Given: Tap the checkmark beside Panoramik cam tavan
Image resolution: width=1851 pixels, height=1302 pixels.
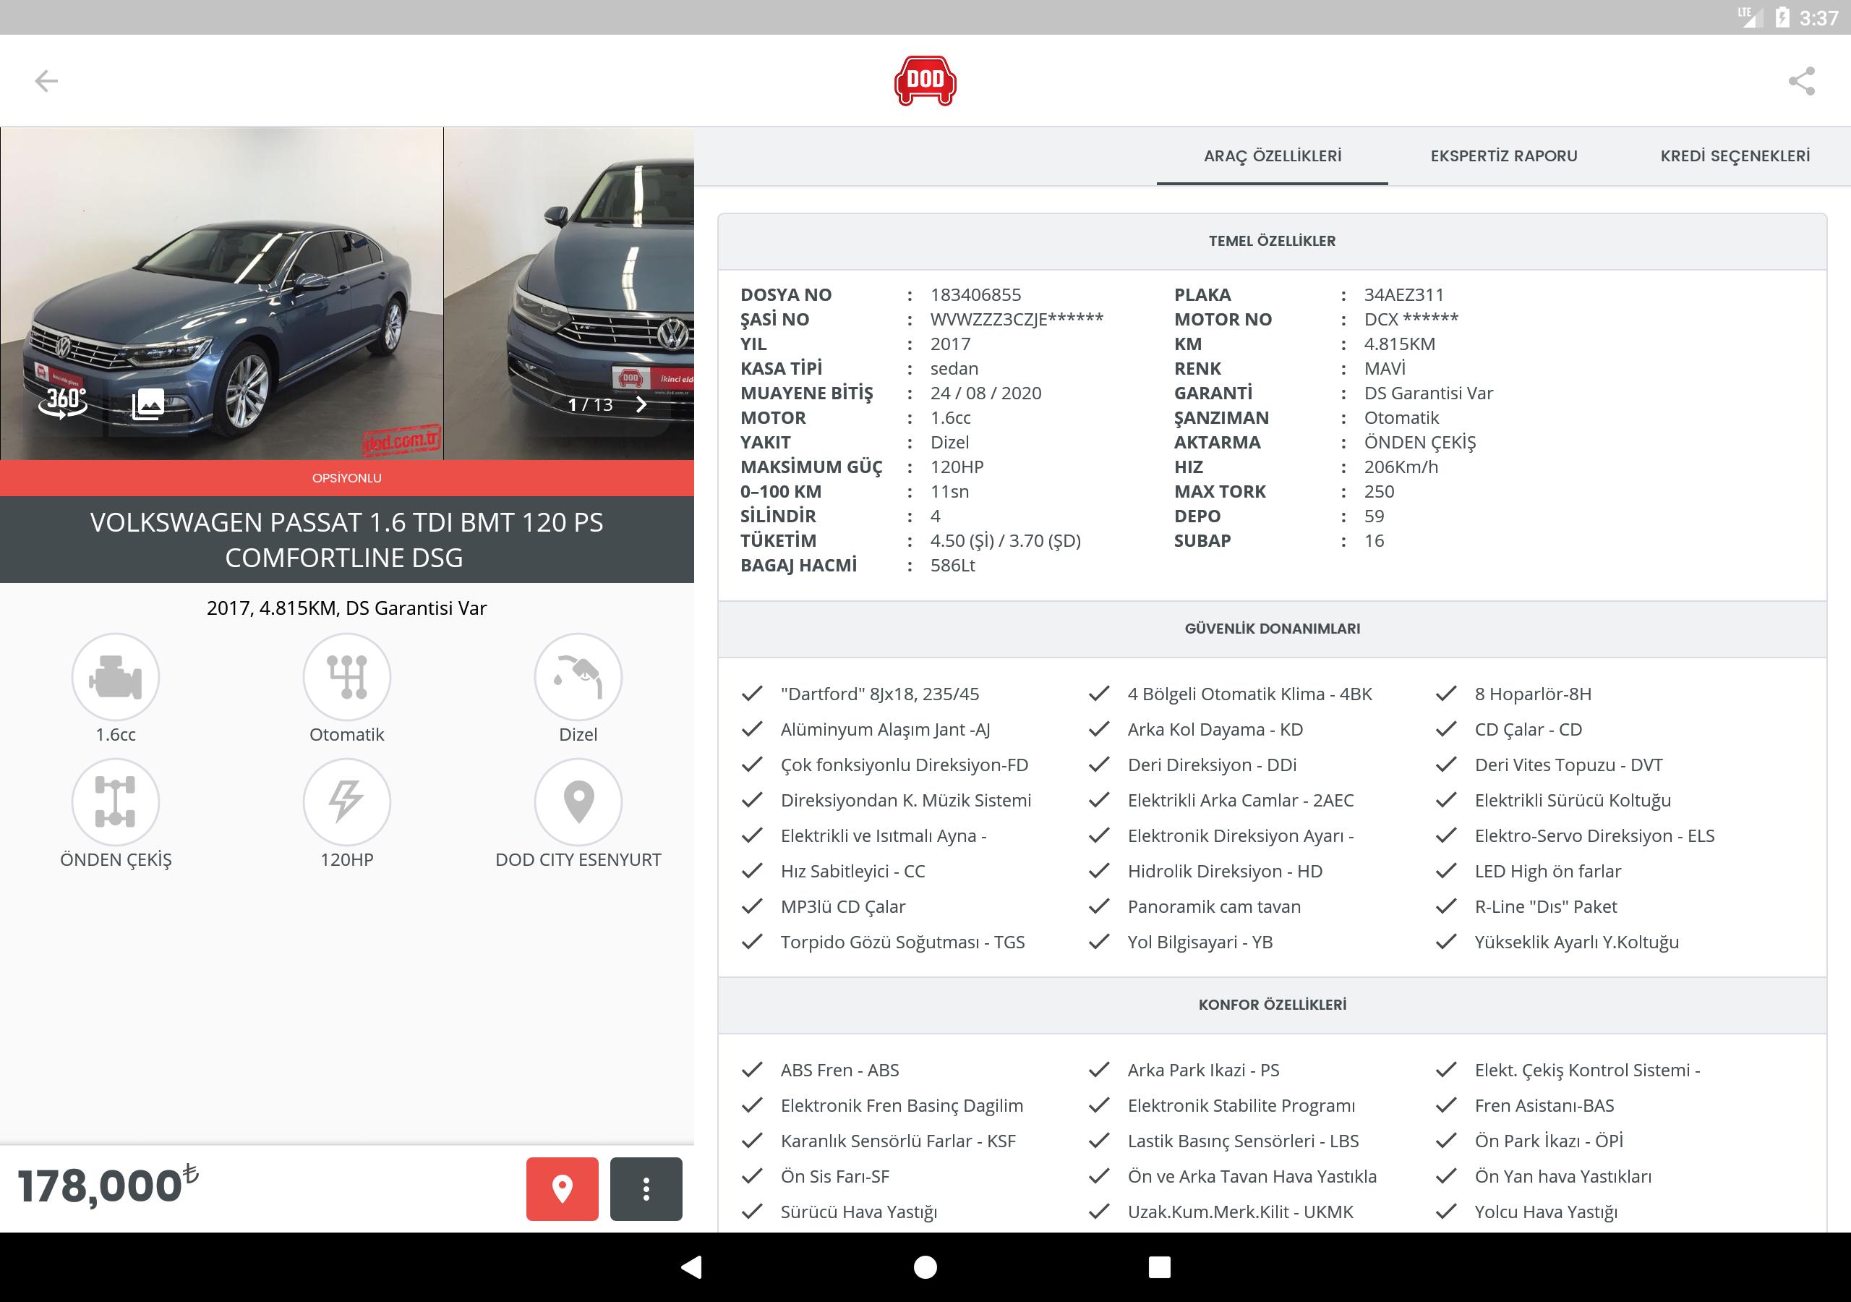Looking at the screenshot, I should [1099, 907].
